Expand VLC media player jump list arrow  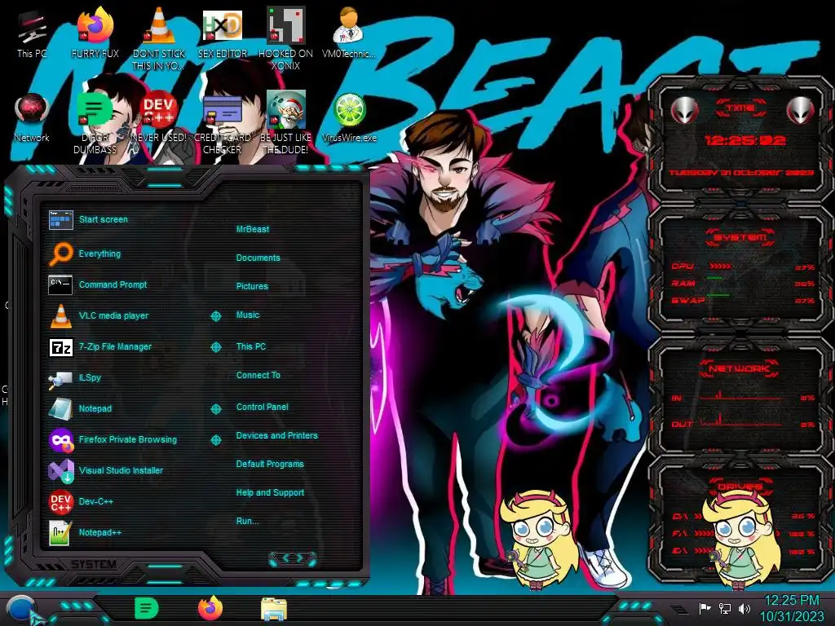click(215, 316)
